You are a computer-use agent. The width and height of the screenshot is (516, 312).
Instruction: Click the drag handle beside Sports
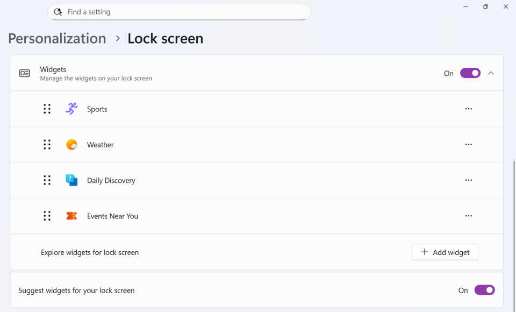pos(47,109)
